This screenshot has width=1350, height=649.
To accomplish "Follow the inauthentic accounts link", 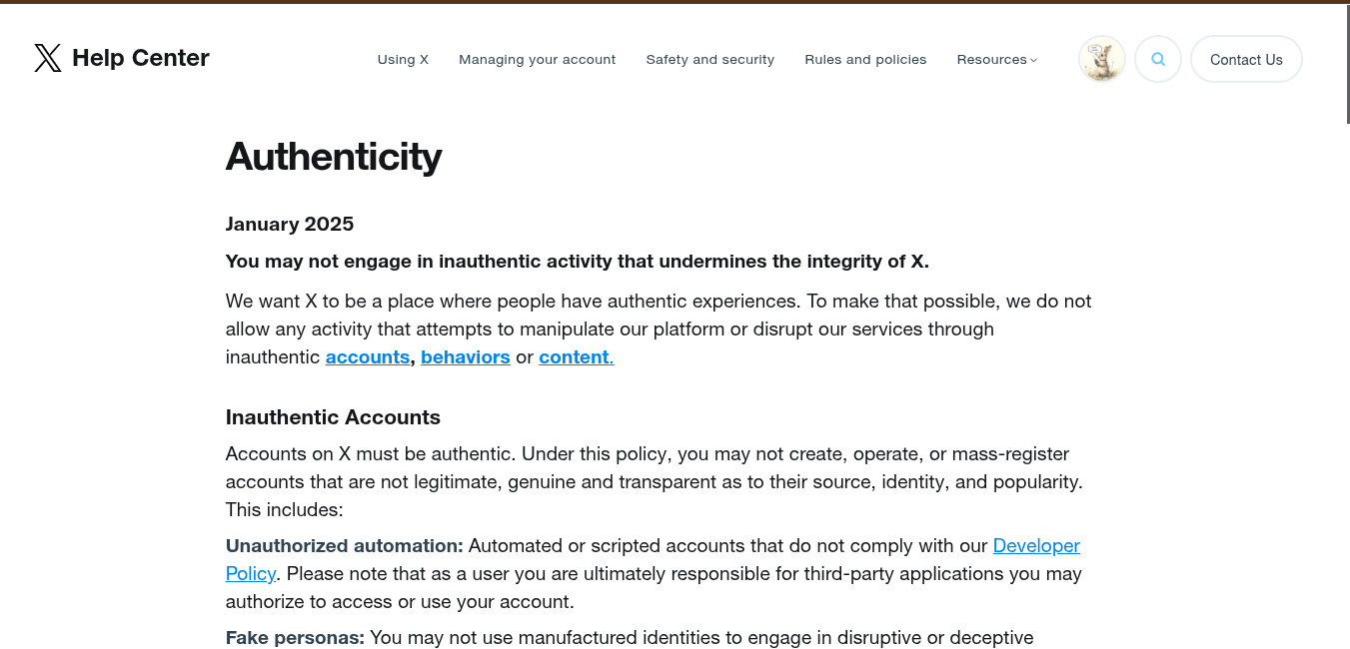I will (x=367, y=357).
